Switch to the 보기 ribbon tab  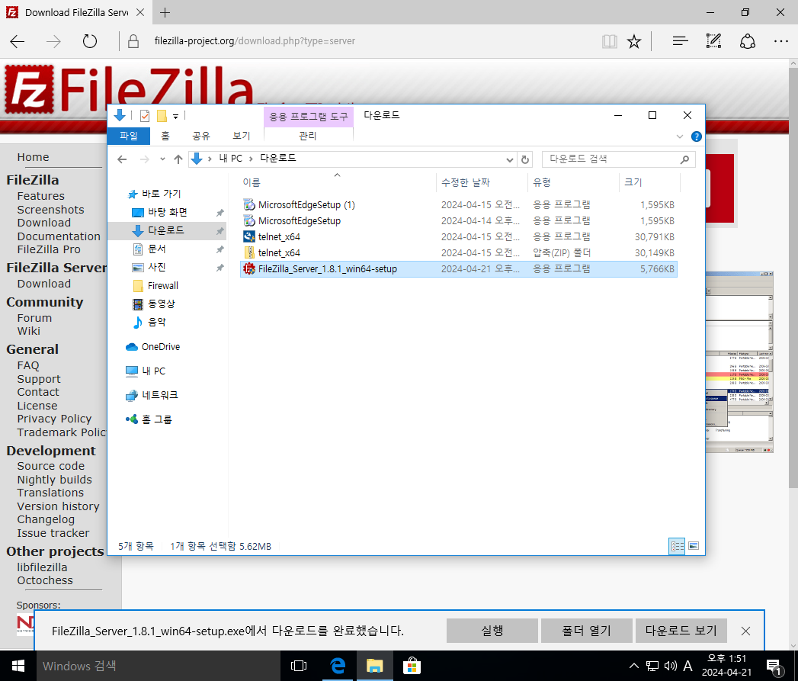coord(242,136)
